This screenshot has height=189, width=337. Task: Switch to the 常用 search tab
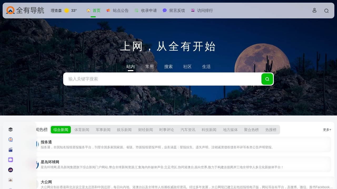coord(150,67)
